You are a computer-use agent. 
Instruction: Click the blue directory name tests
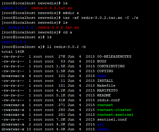pos(103,129)
